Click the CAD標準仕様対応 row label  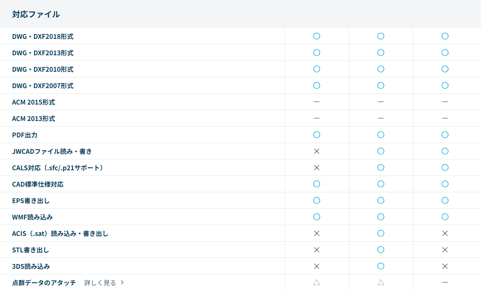pyautogui.click(x=38, y=184)
